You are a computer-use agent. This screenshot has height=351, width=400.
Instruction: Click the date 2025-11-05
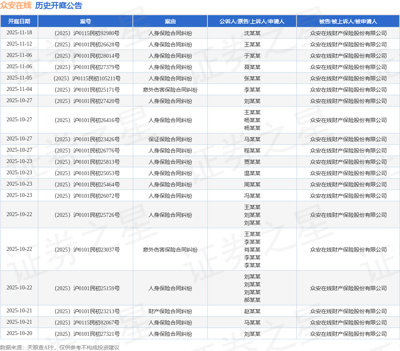point(19,78)
